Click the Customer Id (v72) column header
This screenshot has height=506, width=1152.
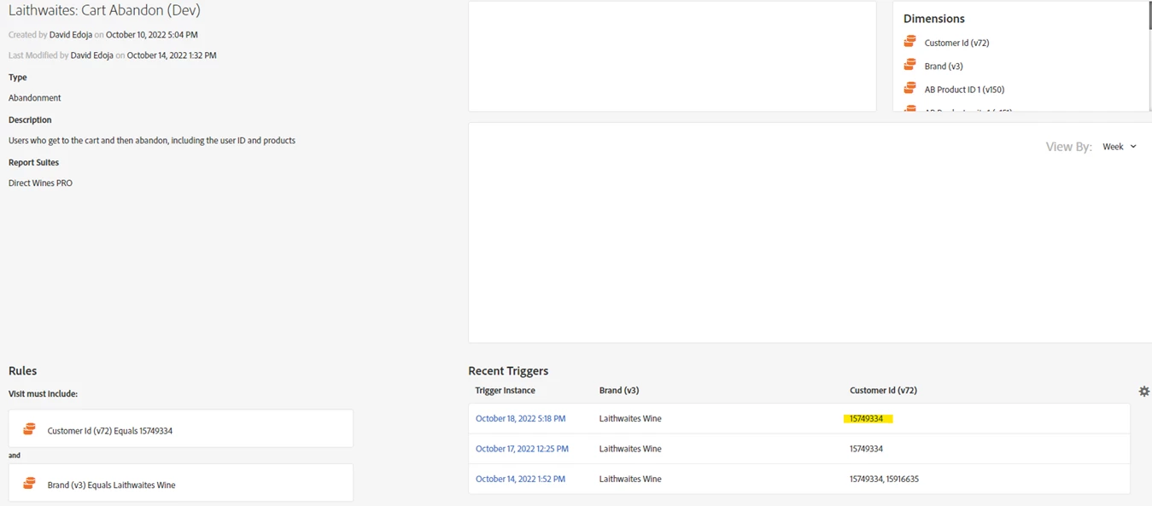point(883,390)
